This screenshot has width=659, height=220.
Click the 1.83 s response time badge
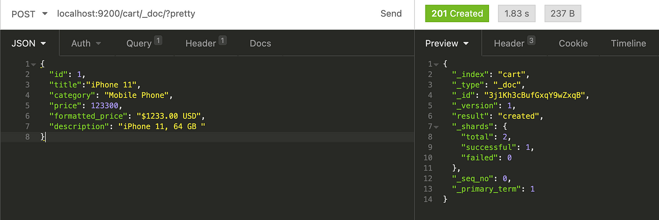click(517, 14)
